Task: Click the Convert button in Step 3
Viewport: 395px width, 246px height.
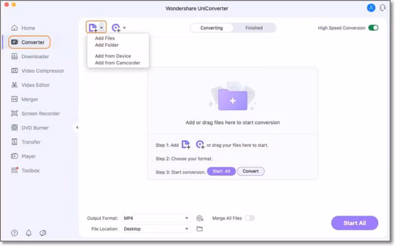Action: 251,171
